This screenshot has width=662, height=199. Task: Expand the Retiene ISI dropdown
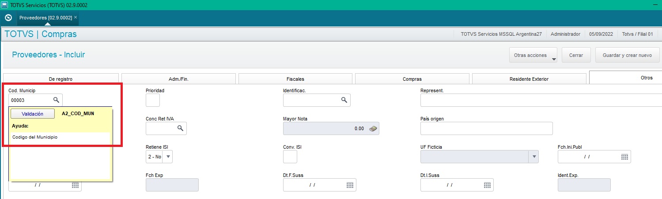click(169, 157)
